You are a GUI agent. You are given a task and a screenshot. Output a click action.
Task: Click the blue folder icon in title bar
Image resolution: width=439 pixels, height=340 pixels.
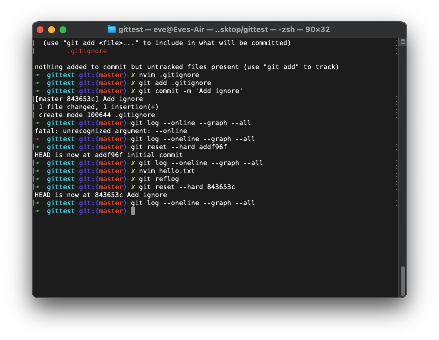111,29
